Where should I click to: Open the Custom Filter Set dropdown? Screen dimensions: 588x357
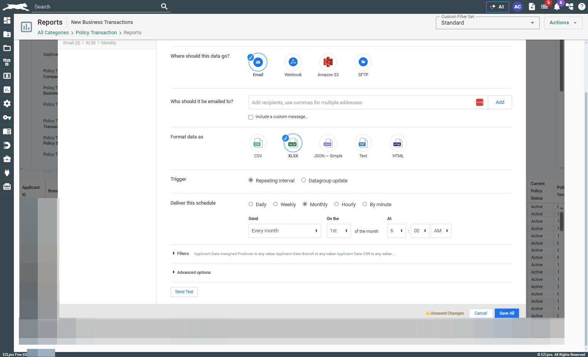click(x=487, y=23)
